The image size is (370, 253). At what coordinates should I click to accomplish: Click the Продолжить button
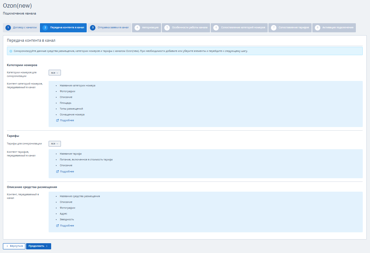[38, 246]
